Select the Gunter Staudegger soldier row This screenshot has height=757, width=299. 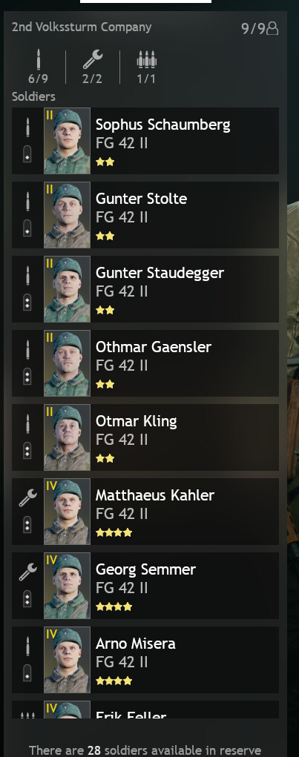[x=145, y=289]
